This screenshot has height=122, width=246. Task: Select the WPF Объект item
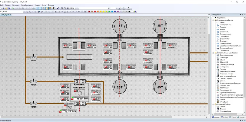coord(223,88)
